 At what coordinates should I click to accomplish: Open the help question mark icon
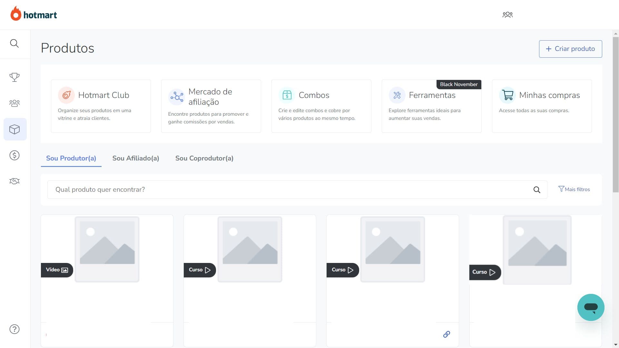pos(14,329)
